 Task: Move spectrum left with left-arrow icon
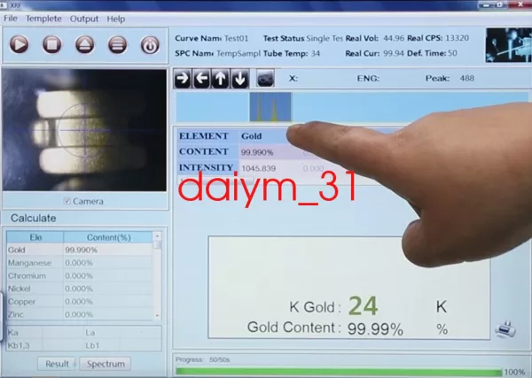[x=201, y=79]
